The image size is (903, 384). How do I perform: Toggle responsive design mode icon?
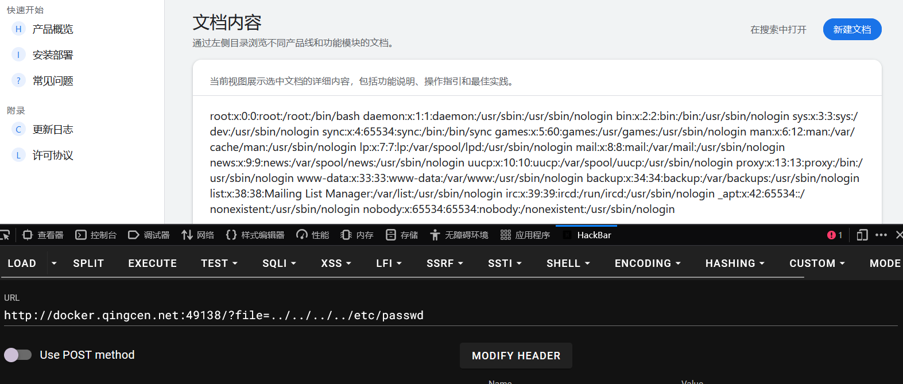[x=862, y=235]
